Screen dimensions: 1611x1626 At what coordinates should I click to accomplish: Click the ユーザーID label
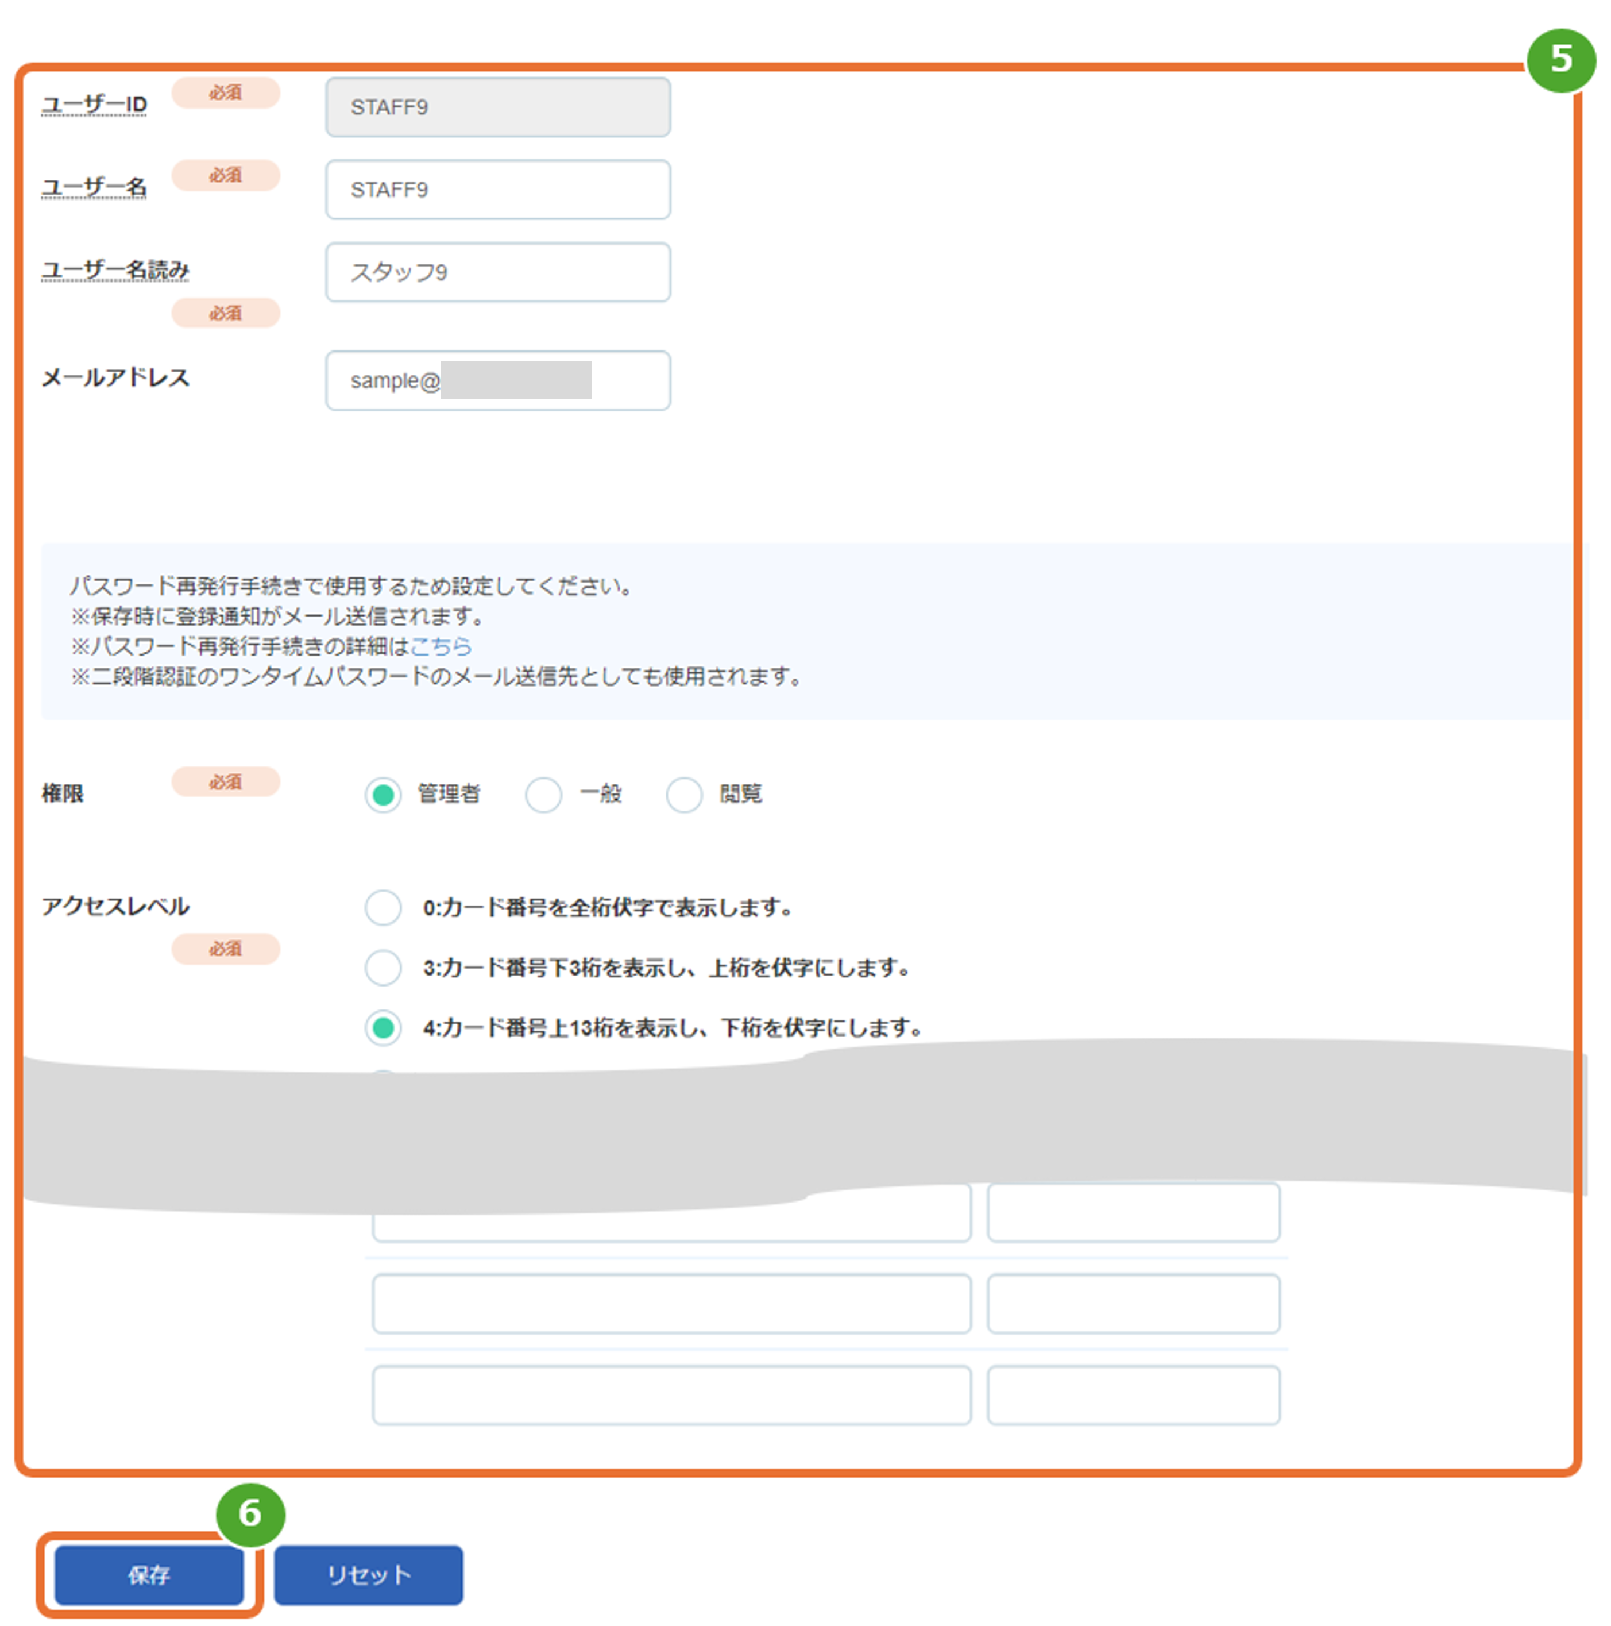(94, 105)
